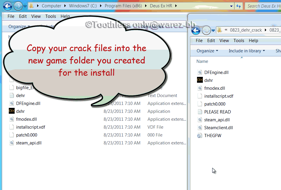
Task: Select fmodex.dll icon in Deus Ex HR folder
Action: coord(12,119)
